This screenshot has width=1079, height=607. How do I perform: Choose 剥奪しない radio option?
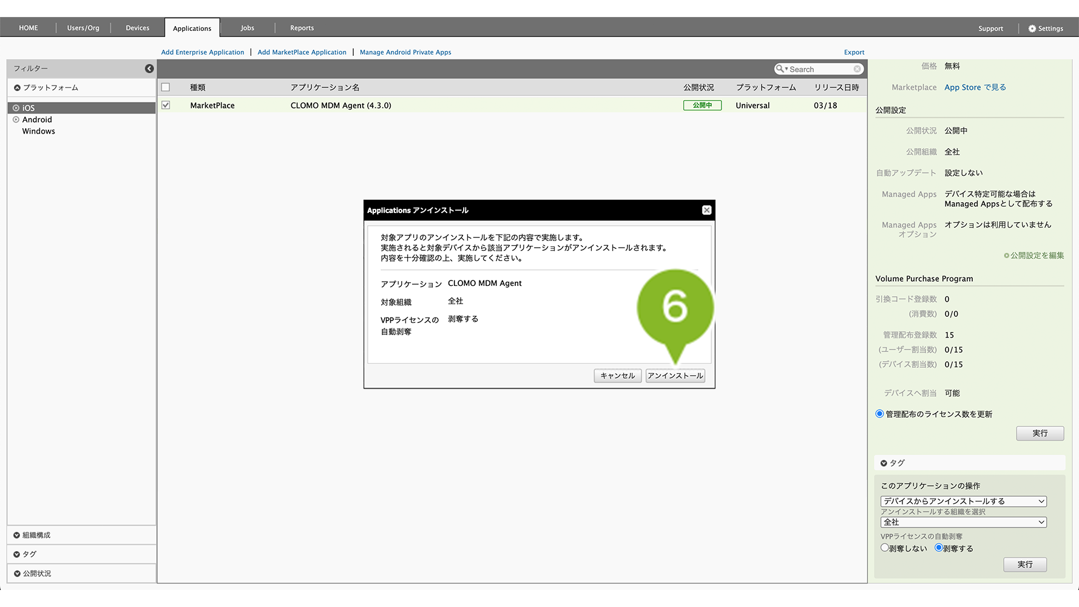tap(885, 548)
